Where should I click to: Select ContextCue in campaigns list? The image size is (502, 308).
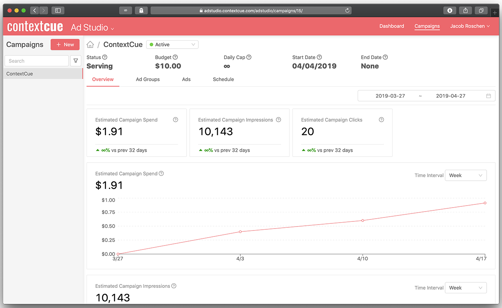coord(43,74)
